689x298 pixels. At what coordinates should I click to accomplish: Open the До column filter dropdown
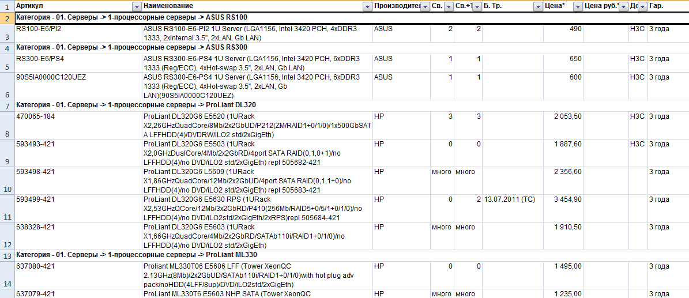[x=642, y=6]
